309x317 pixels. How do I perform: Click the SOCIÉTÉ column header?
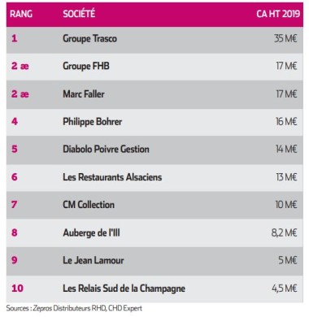coord(79,14)
